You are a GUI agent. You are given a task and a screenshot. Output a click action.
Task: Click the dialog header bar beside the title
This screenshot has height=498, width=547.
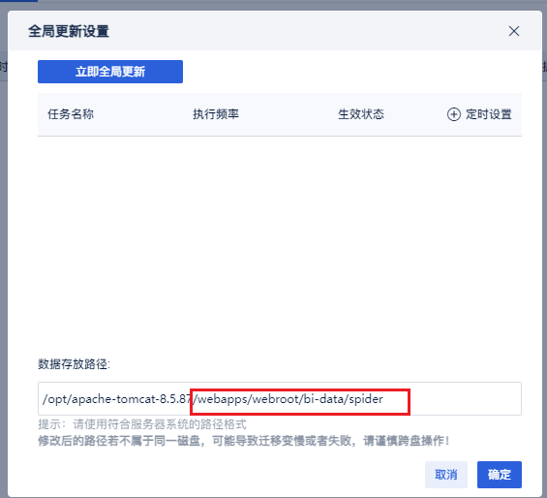pyautogui.click(x=307, y=31)
